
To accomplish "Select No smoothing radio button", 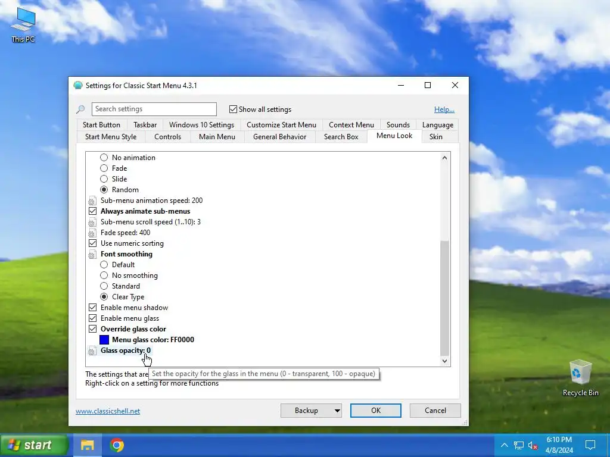I will pos(104,275).
